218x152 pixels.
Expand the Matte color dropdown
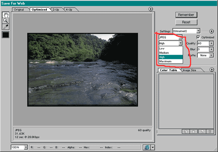coord(211,55)
